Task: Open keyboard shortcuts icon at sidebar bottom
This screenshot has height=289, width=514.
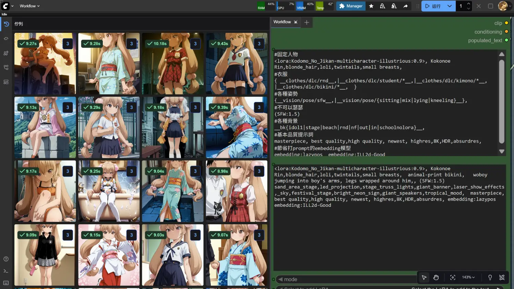Action: (x=6, y=283)
